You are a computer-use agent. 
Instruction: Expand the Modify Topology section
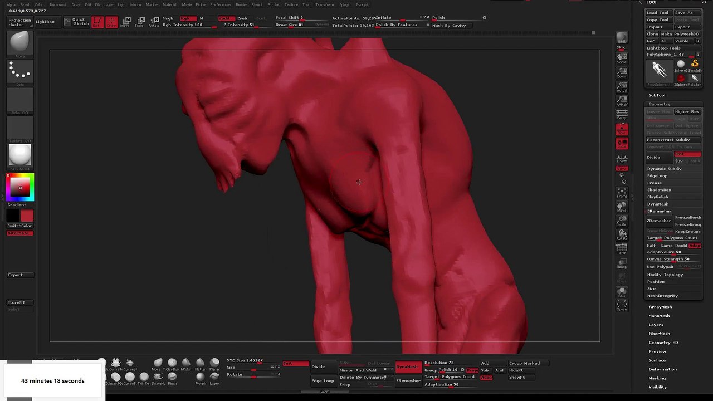click(x=665, y=275)
